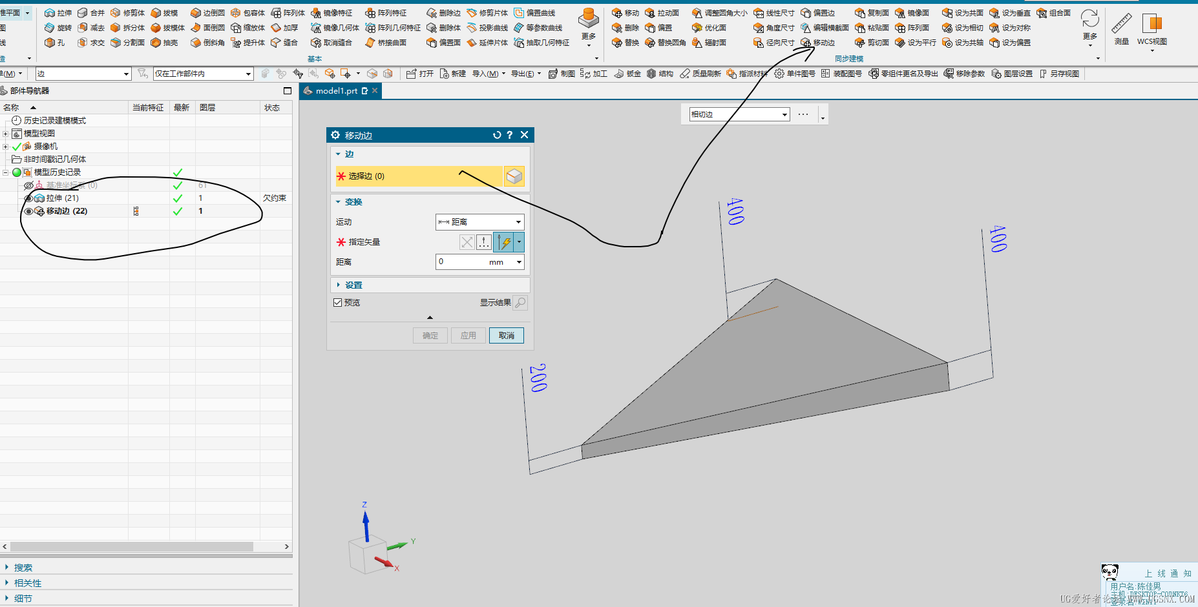Click the face selection cube icon beside 选择边
The width and height of the screenshot is (1198, 607).
coord(514,176)
